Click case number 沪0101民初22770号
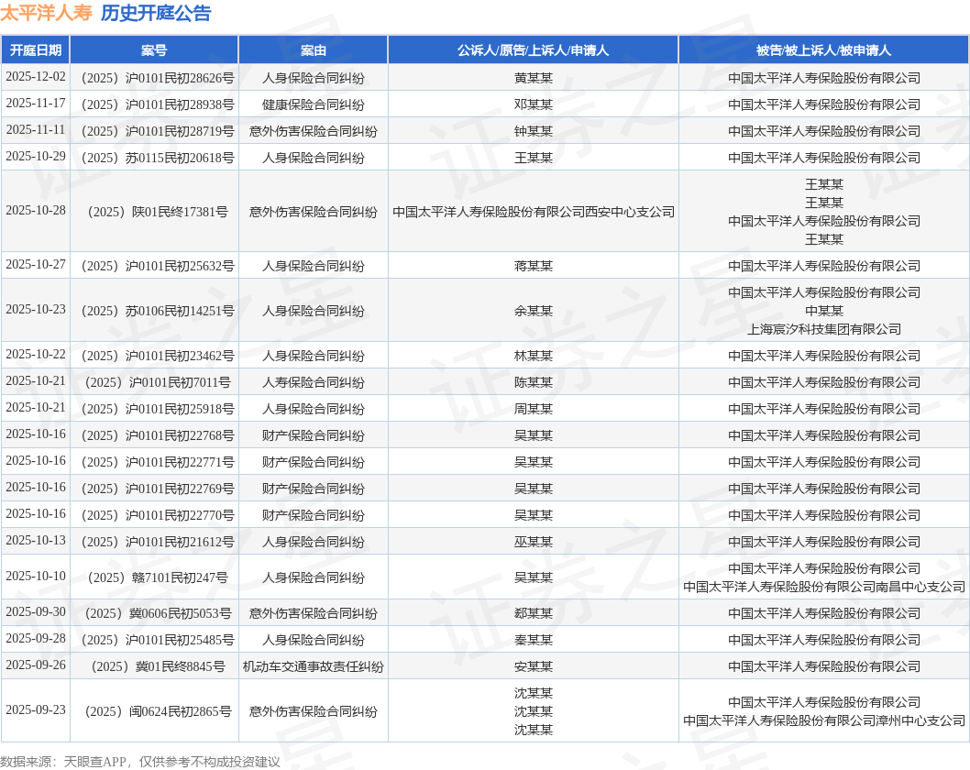 [x=158, y=515]
